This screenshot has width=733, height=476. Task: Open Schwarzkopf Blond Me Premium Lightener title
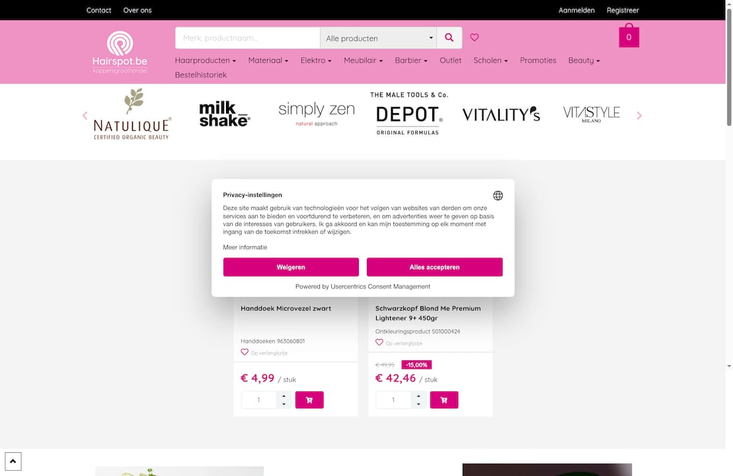click(x=428, y=313)
